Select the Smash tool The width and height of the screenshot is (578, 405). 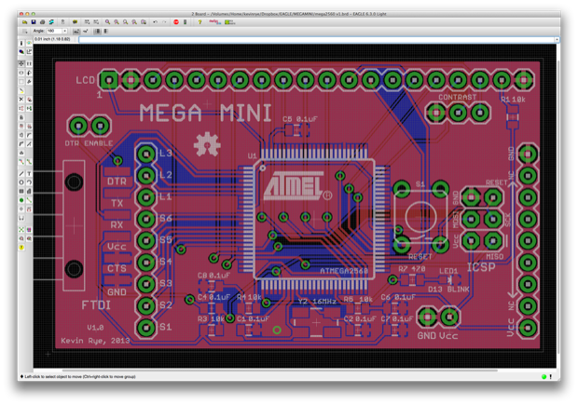tap(21, 135)
